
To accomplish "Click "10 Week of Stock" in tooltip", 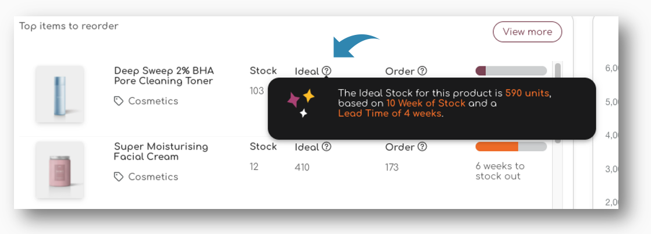I will tap(426, 104).
